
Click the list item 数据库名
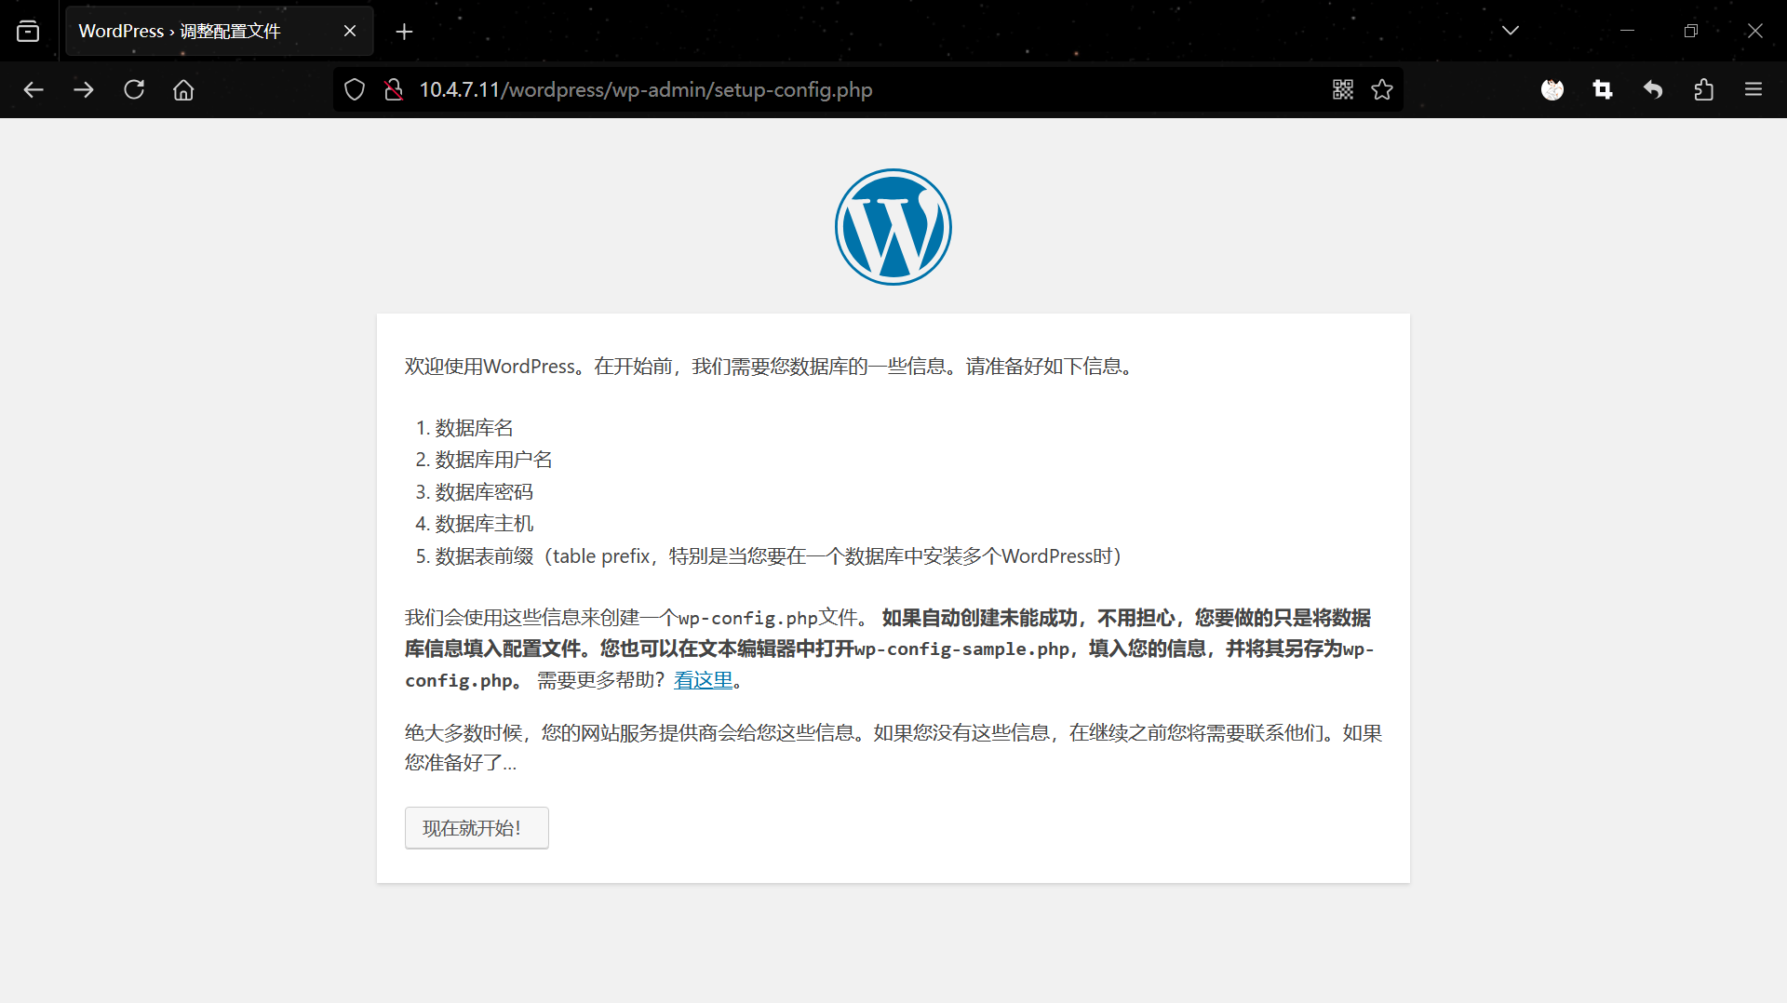(x=474, y=428)
